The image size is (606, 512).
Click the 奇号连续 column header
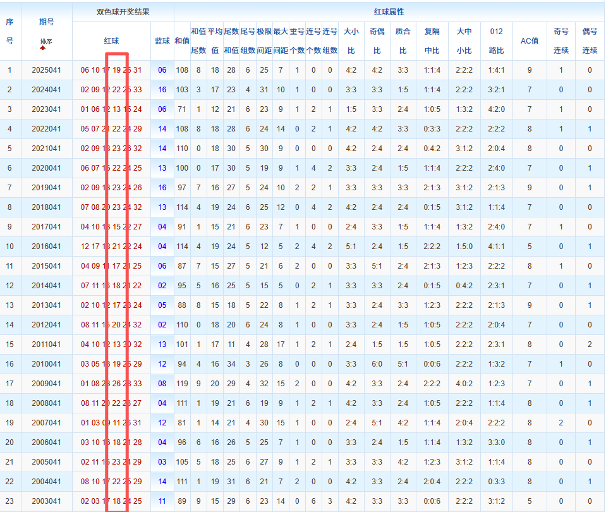coord(561,40)
